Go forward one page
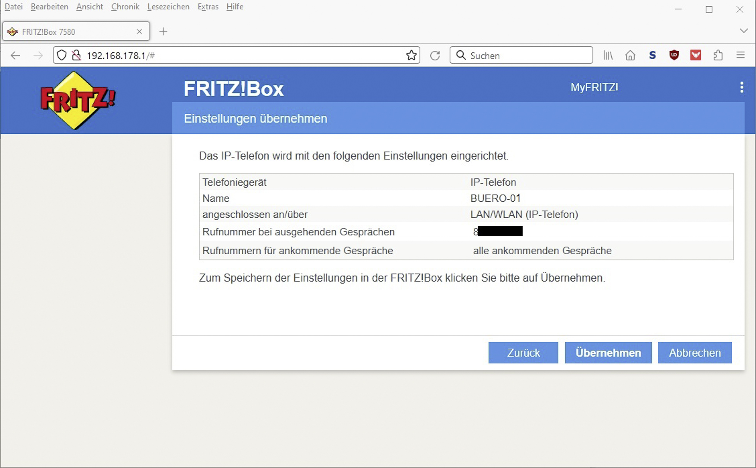 (x=38, y=55)
